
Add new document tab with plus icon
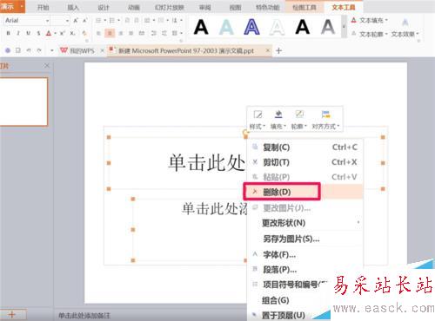point(278,51)
